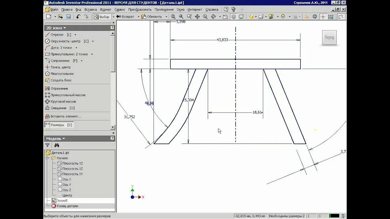
Task: Toggle the round green view mode icon
Action: (241, 16)
